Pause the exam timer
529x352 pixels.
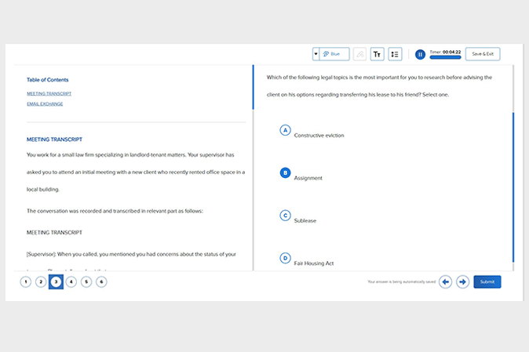420,54
